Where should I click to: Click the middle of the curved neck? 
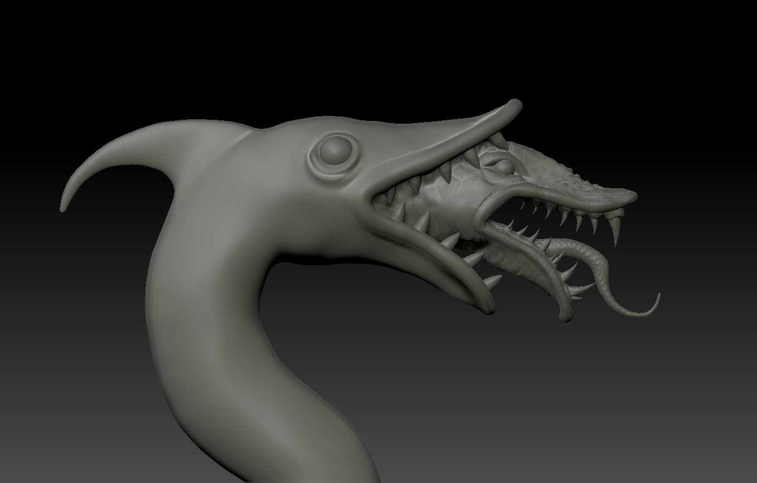[206, 290]
